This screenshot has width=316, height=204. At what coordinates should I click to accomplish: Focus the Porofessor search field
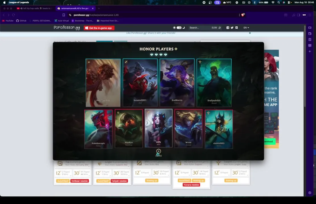point(200,27)
